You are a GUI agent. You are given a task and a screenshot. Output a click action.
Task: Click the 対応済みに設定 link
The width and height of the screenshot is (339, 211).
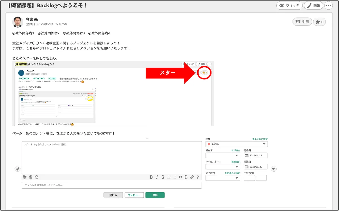232,173
